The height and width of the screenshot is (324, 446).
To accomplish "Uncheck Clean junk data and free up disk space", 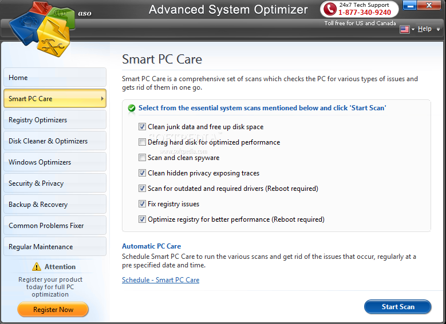I will 142,127.
